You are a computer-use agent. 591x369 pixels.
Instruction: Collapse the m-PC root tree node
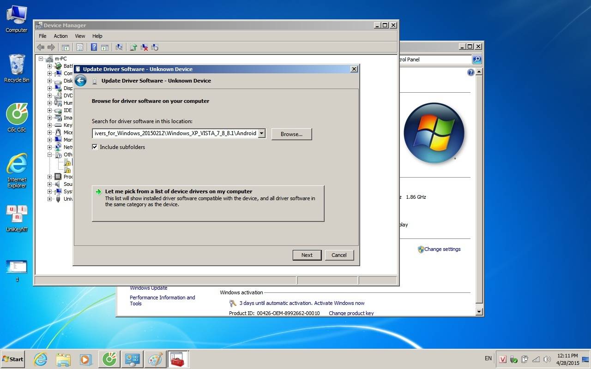point(41,59)
